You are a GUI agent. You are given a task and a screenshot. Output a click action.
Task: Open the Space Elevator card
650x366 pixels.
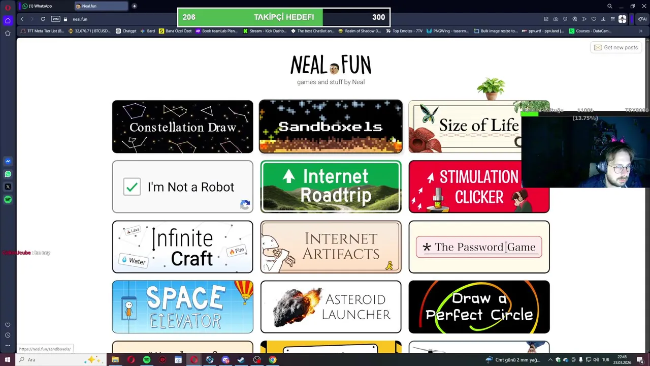pyautogui.click(x=182, y=307)
